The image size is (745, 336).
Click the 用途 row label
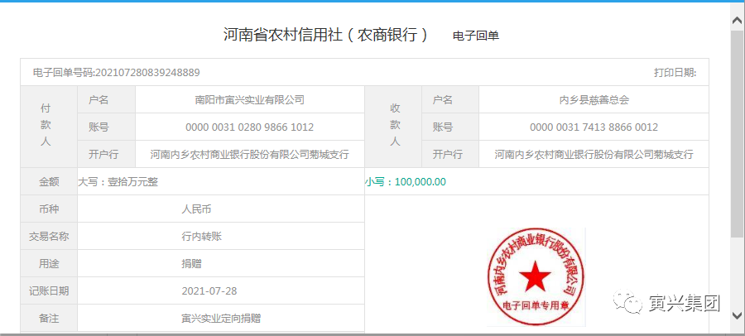pos(49,264)
